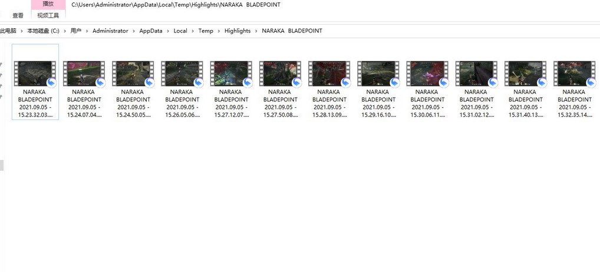This screenshot has width=600, height=272.
Task: Go to the Highlights breadcrumb segment
Action: pyautogui.click(x=238, y=31)
